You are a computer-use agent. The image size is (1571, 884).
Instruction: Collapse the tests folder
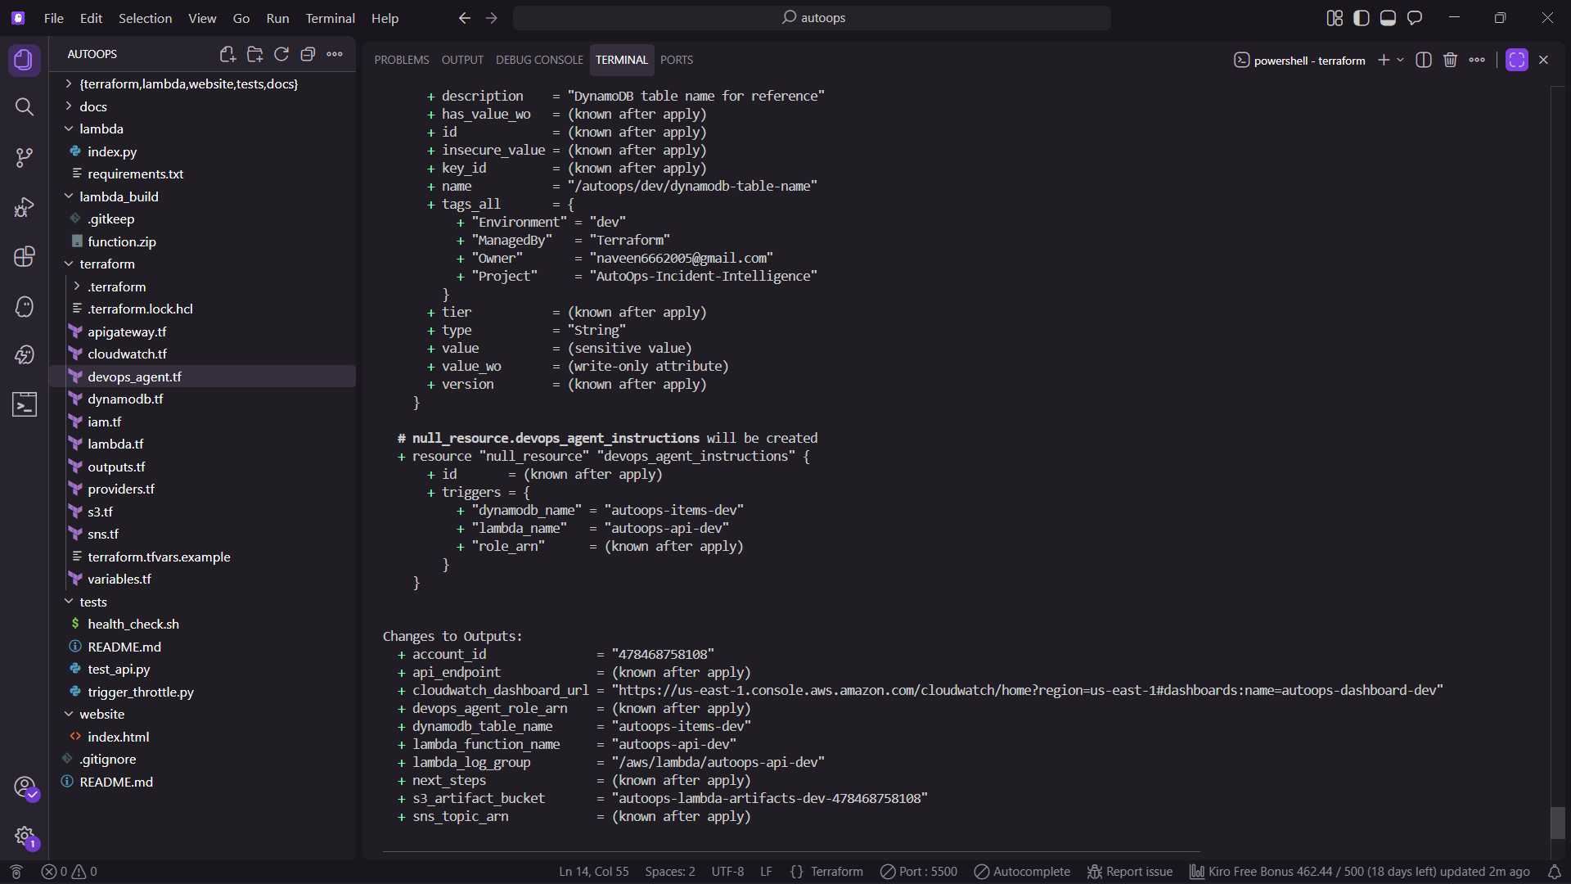tap(93, 602)
